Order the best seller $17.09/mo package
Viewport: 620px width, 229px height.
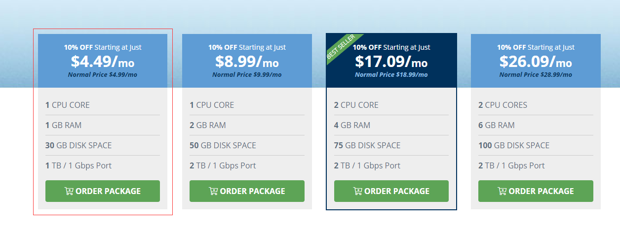coord(391,191)
